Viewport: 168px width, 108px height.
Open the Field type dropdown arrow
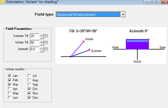(123, 14)
